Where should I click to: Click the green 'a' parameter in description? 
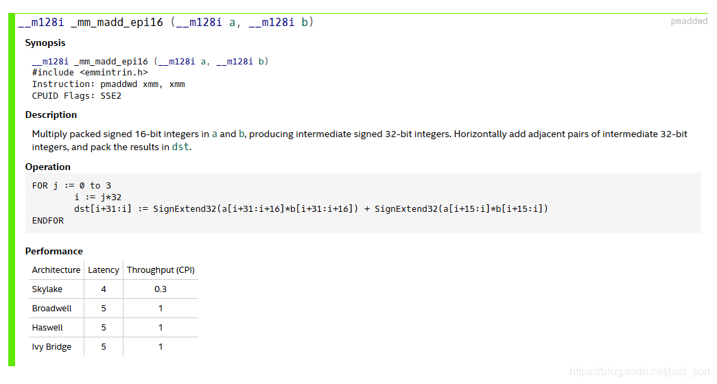click(x=215, y=134)
